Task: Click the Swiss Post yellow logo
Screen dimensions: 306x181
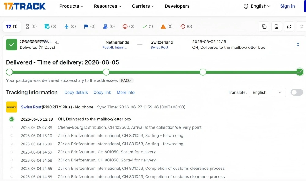Action: [12, 107]
